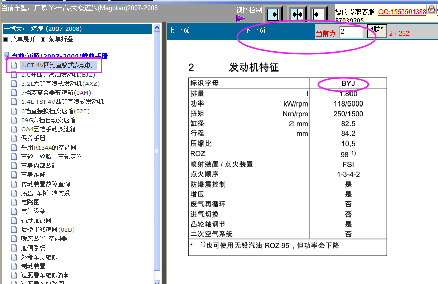Click the 1-3-4-2 firing order value
438x284 pixels.
tap(348, 174)
